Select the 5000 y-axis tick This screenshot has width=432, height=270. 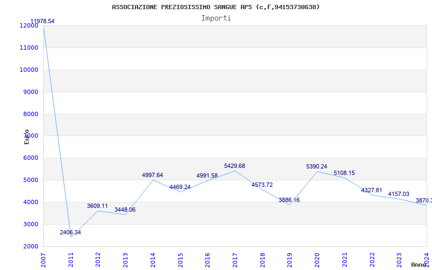(x=30, y=180)
